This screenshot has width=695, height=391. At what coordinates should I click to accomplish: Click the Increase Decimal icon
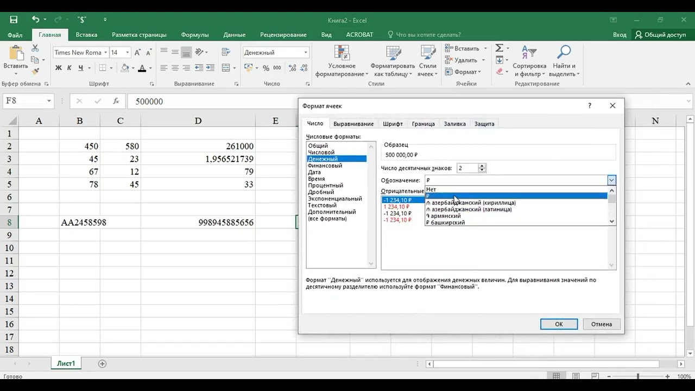coord(291,68)
